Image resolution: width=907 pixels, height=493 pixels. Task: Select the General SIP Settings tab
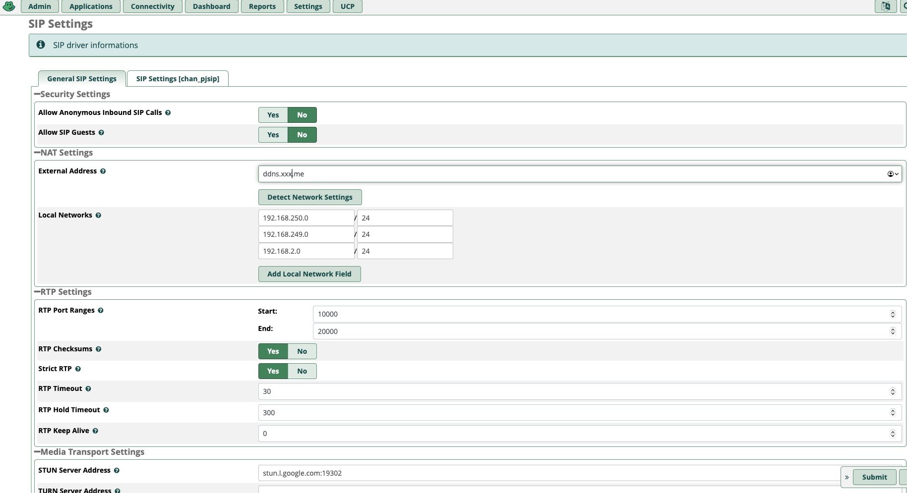tap(82, 79)
